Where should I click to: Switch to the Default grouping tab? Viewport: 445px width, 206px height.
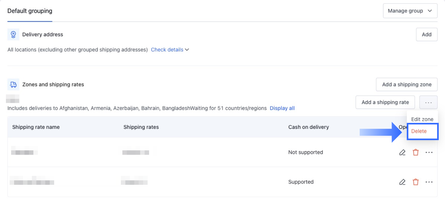tap(30, 11)
